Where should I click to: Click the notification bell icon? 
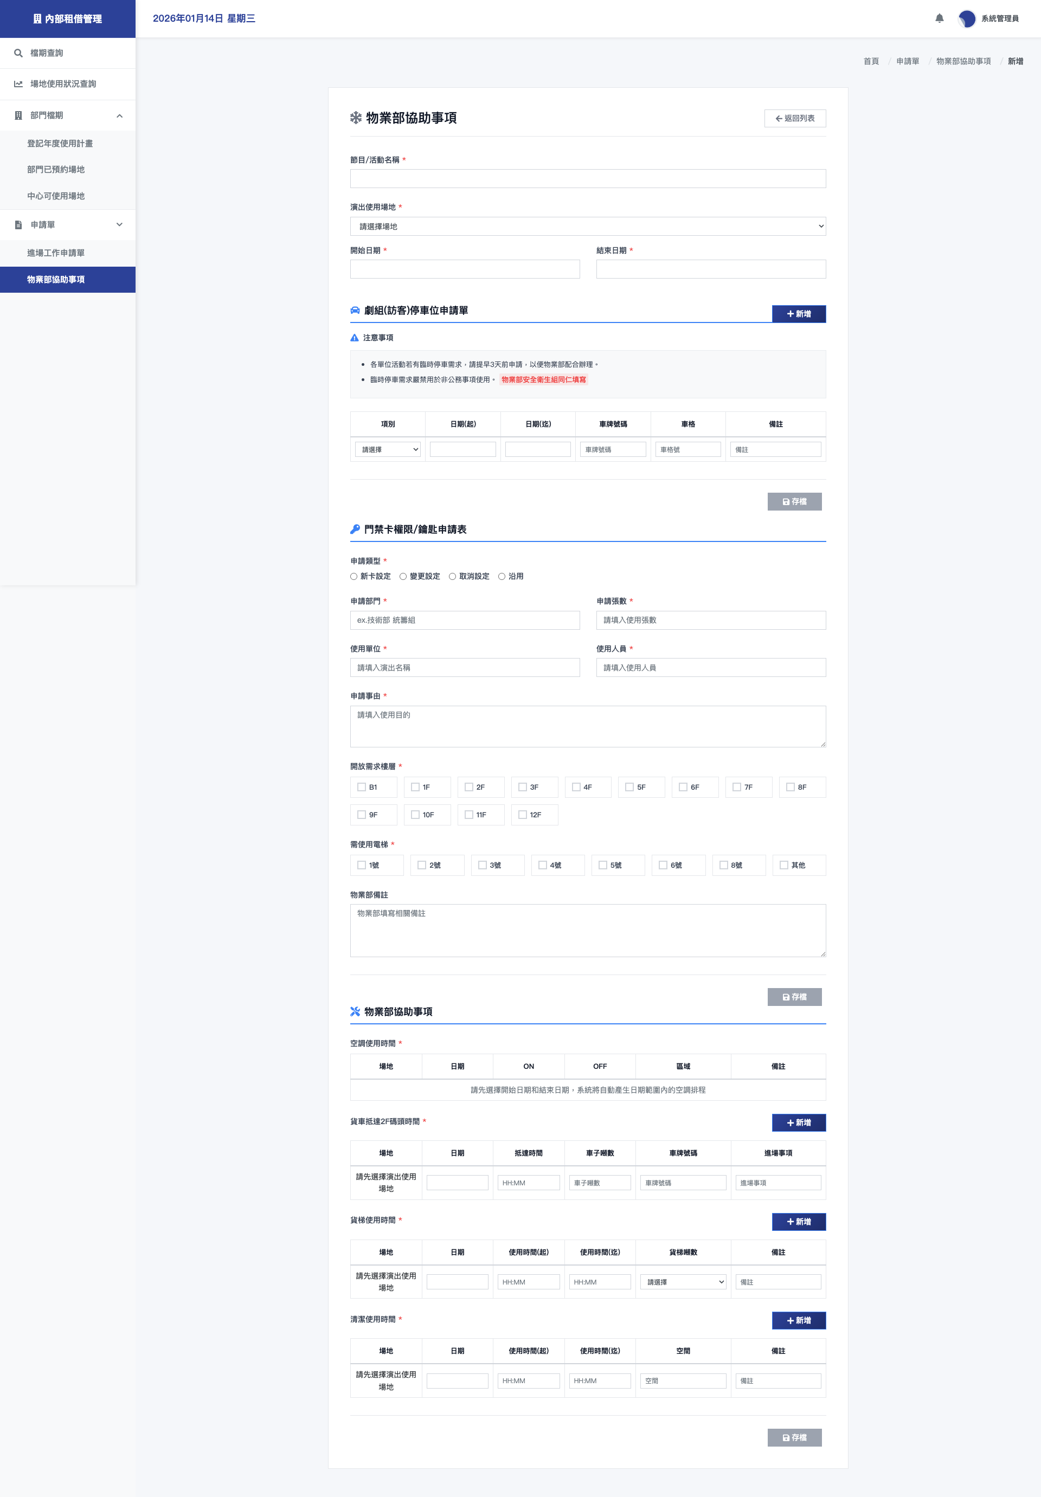click(x=939, y=18)
